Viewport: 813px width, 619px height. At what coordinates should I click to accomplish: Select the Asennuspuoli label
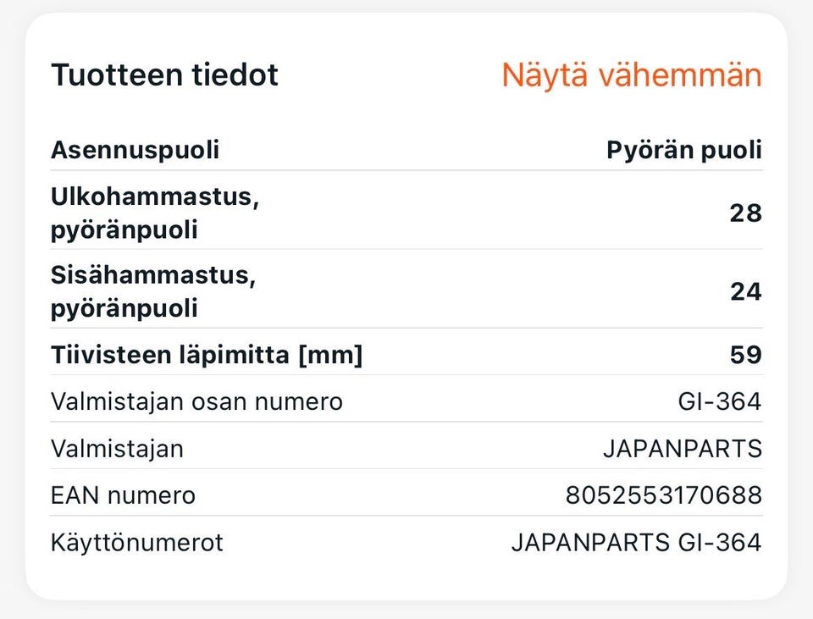[135, 150]
